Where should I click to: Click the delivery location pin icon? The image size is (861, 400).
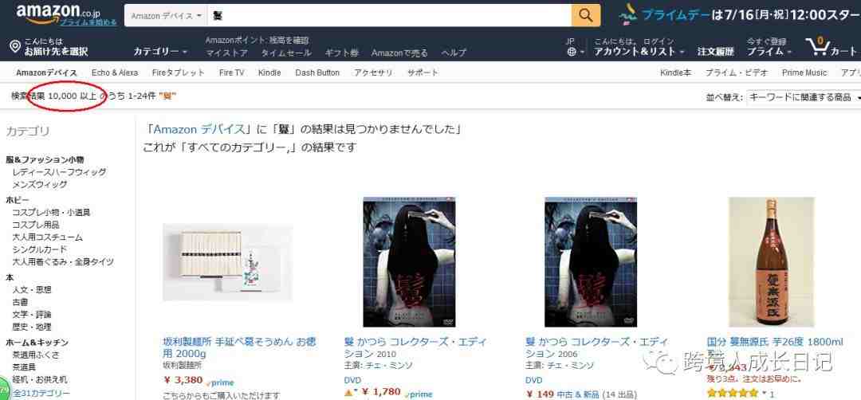(15, 46)
